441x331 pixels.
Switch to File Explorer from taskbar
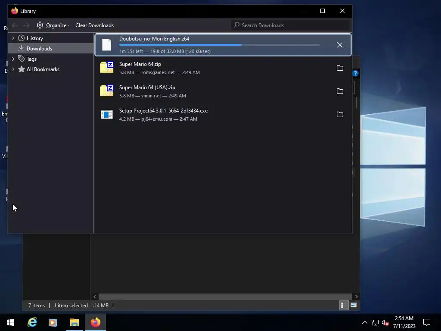point(74,322)
